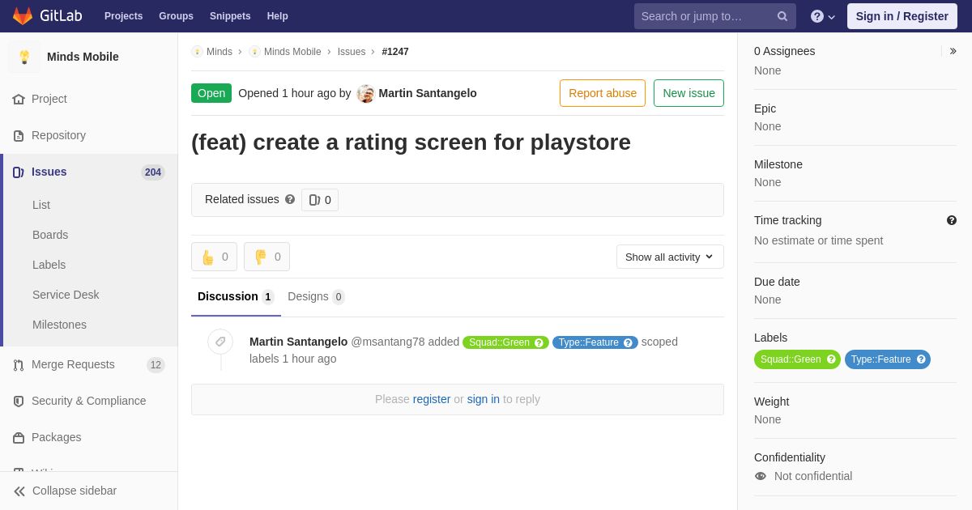
Task: Click the green Open status badge
Action: [x=211, y=93]
